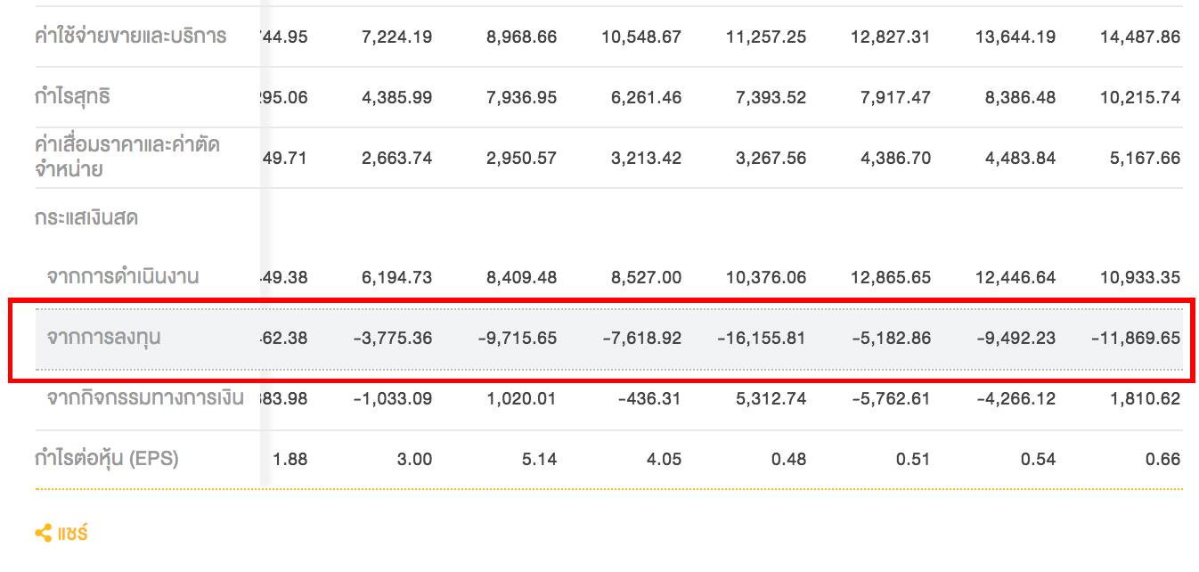Click the กำไรสุทธิ row label

point(73,97)
